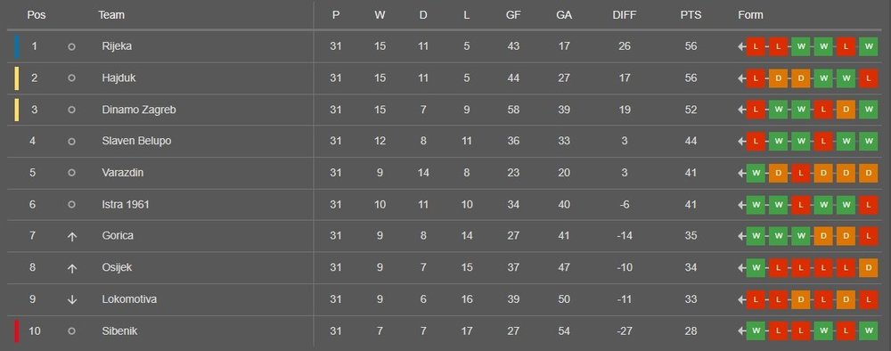Open the Dinamo Zagreb team link
Screen dimensions: 891x351
click(139, 110)
